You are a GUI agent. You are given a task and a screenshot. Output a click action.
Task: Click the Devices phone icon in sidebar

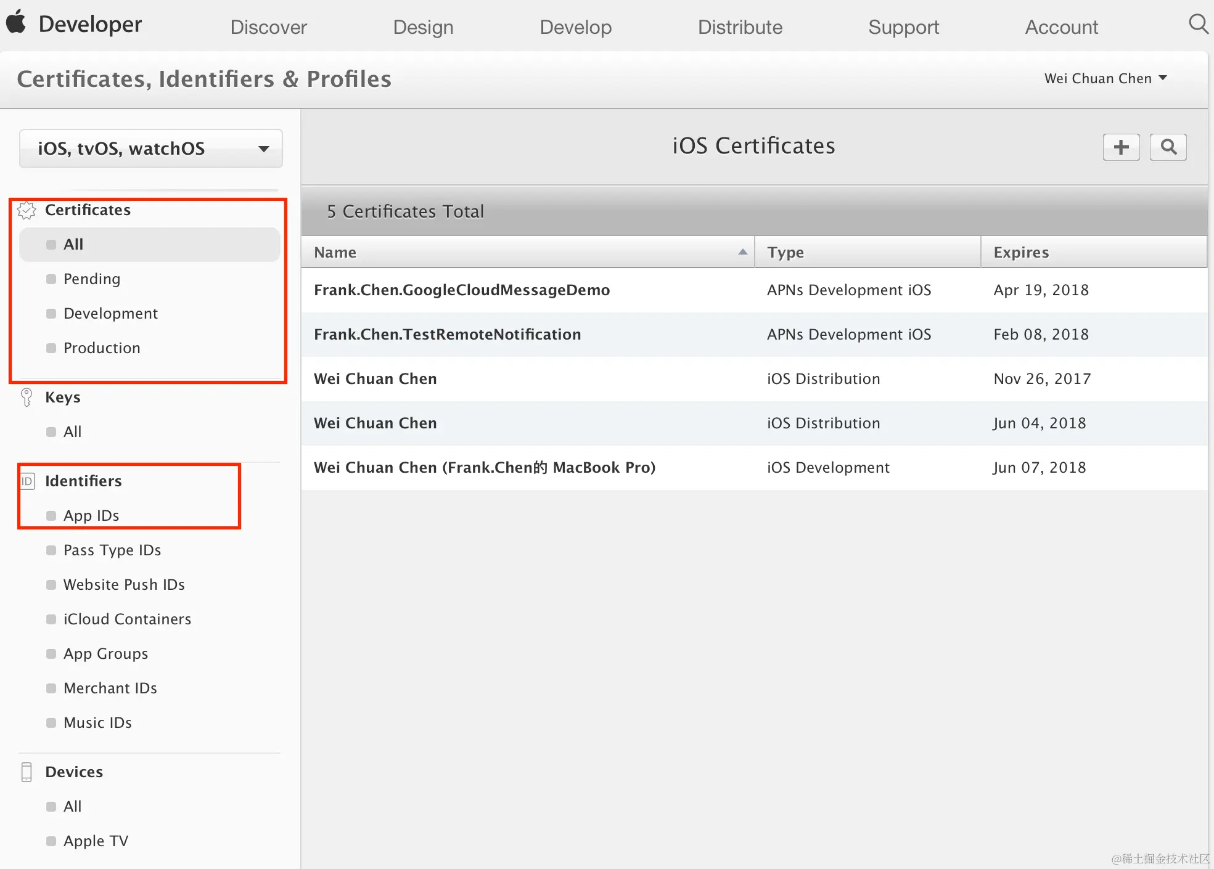click(27, 772)
